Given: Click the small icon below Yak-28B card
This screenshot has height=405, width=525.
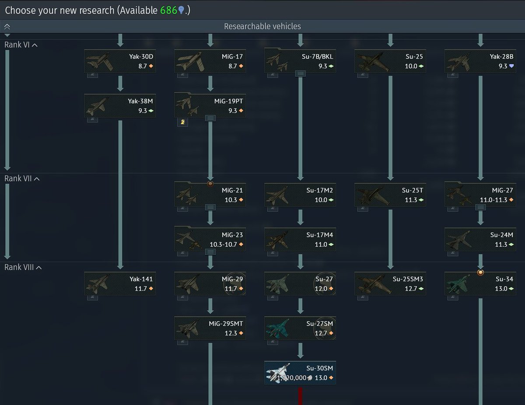Looking at the screenshot, I should (453, 75).
